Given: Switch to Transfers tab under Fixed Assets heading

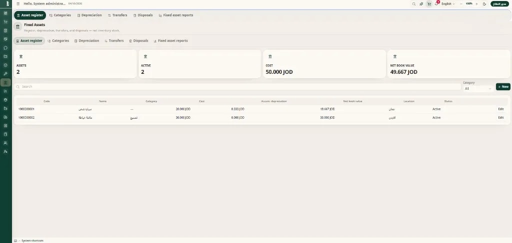Looking at the screenshot, I should (x=114, y=41).
